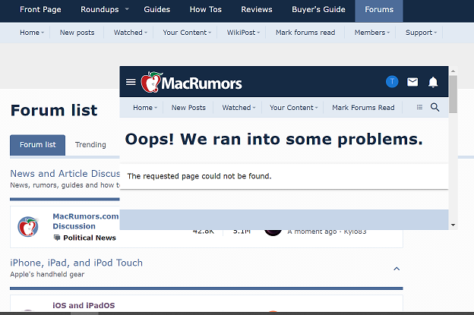This screenshot has height=315, width=474.
Task: Open the iOS and iPadOS forum link
Action: pos(84,305)
